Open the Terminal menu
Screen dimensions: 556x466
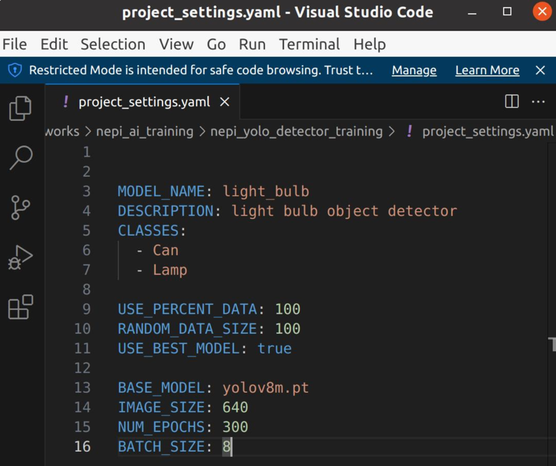pyautogui.click(x=309, y=44)
